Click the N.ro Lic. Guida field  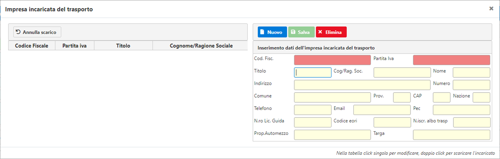pyautogui.click(x=313, y=122)
